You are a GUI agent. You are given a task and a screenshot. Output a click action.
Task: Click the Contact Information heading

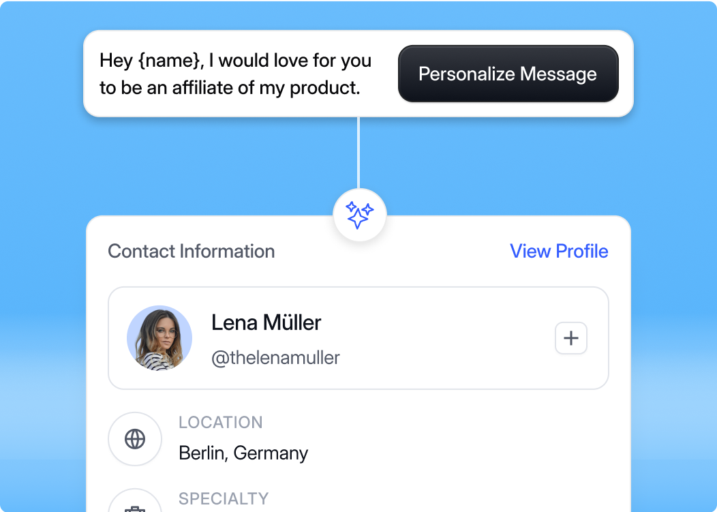click(x=192, y=251)
